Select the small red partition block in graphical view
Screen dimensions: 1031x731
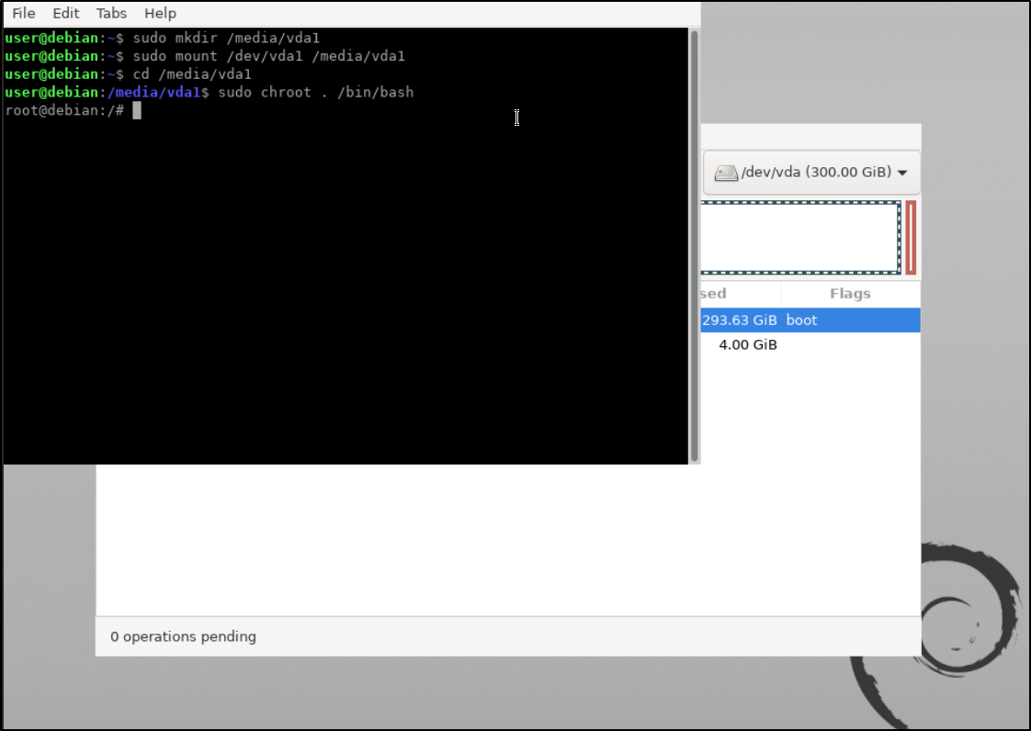[x=911, y=236]
